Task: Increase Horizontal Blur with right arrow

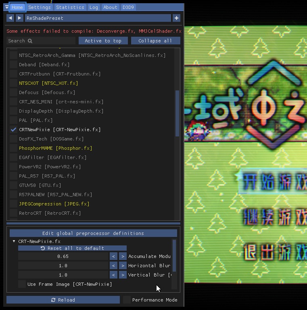Action: click(123, 266)
